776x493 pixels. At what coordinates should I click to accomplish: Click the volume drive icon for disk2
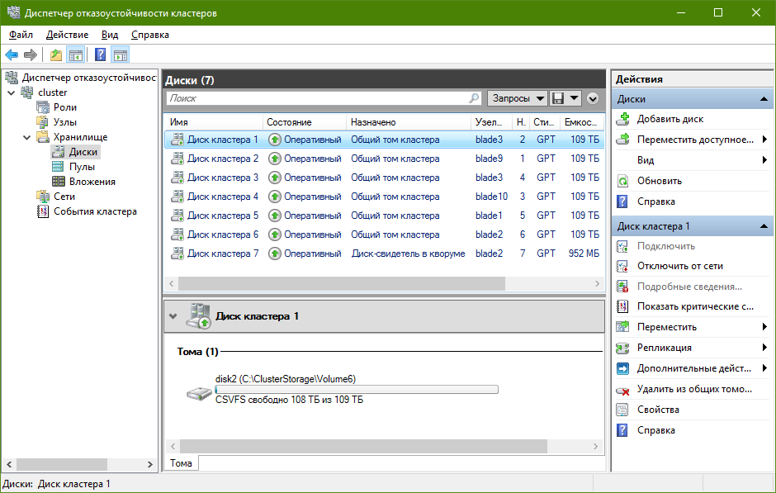point(199,394)
